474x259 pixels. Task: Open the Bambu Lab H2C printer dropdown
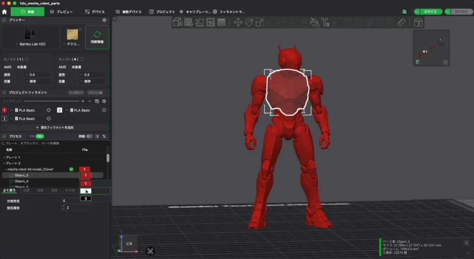pyautogui.click(x=31, y=44)
